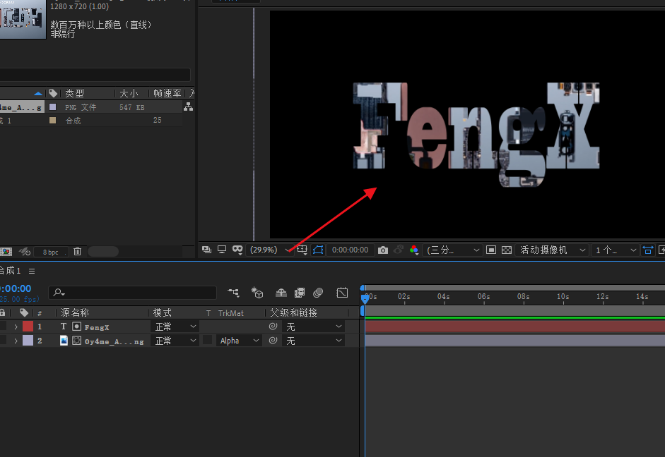Click the snapshot camera icon in viewer

point(382,250)
